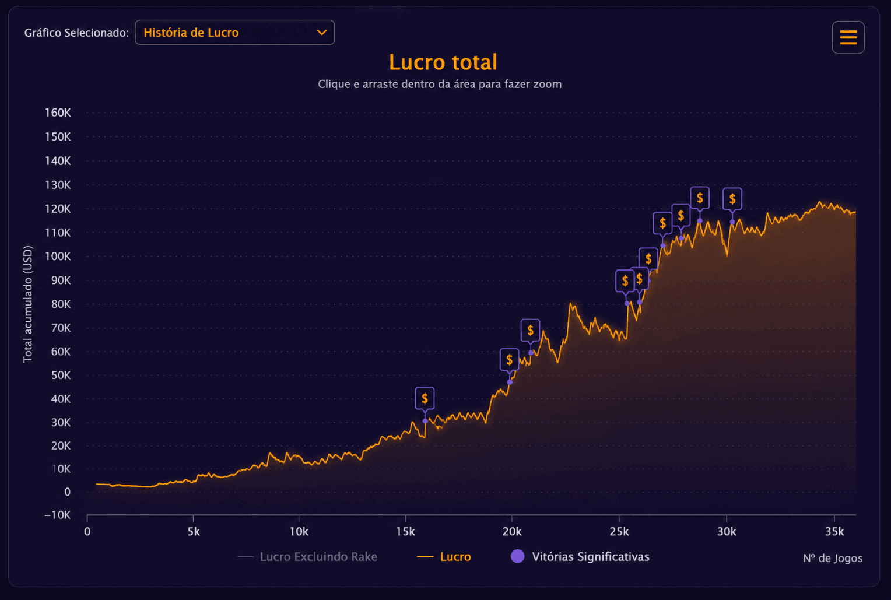Select the $ marker near 27k games above 100K

pyautogui.click(x=662, y=223)
